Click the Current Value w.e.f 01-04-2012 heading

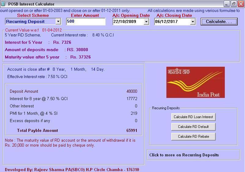[x=33, y=30]
